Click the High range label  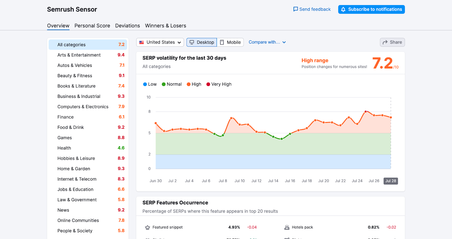coord(315,60)
